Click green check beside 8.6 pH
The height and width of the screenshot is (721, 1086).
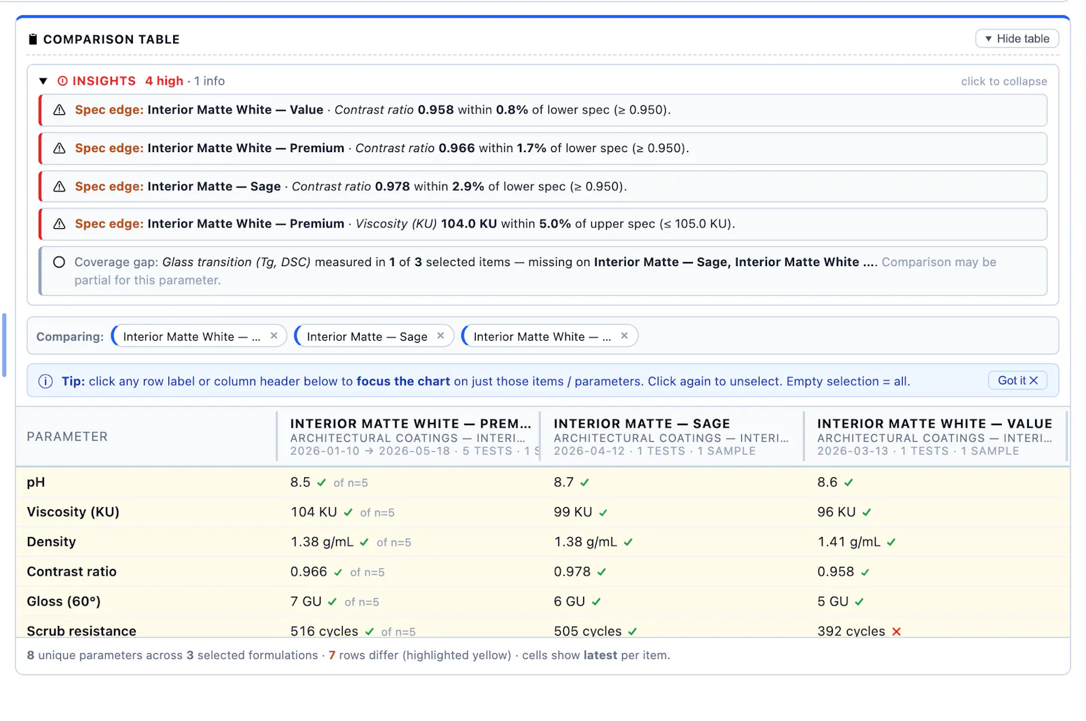pyautogui.click(x=849, y=483)
